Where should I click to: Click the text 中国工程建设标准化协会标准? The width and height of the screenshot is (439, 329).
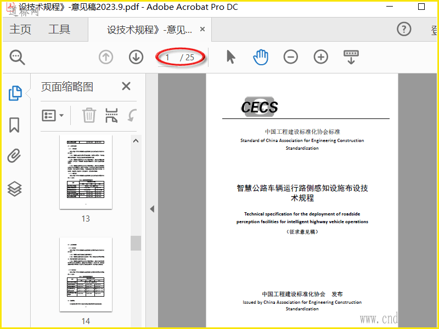click(302, 132)
